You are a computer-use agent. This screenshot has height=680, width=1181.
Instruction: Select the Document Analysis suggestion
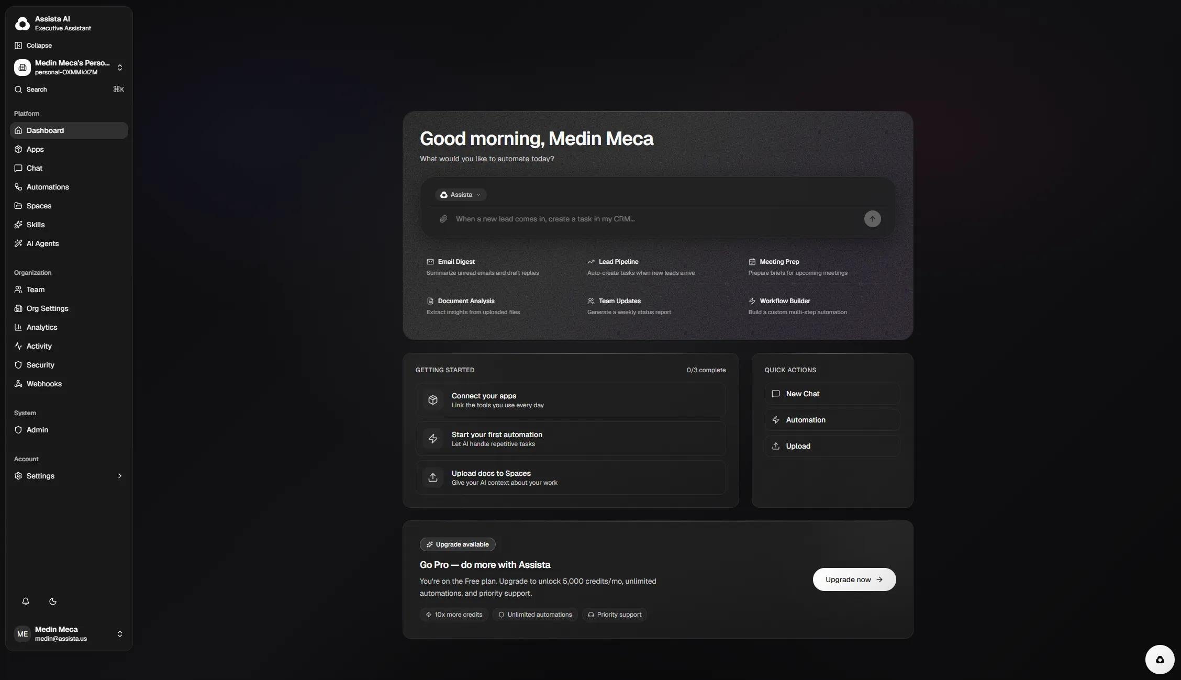pyautogui.click(x=496, y=306)
